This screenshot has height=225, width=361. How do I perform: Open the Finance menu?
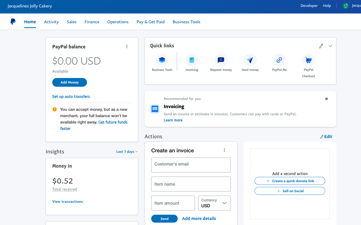[x=92, y=22]
